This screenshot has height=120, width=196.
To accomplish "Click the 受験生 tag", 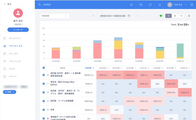I will tap(24, 87).
